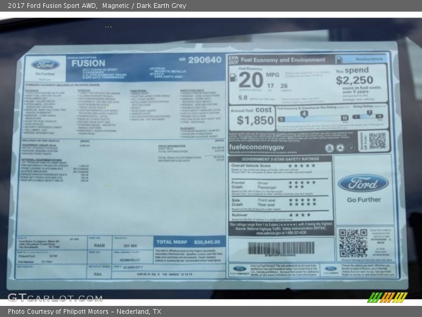Viewport: 422px width, 317px height.
Task: Click the QR code beside fueleconomy.gov
Action: (377, 141)
